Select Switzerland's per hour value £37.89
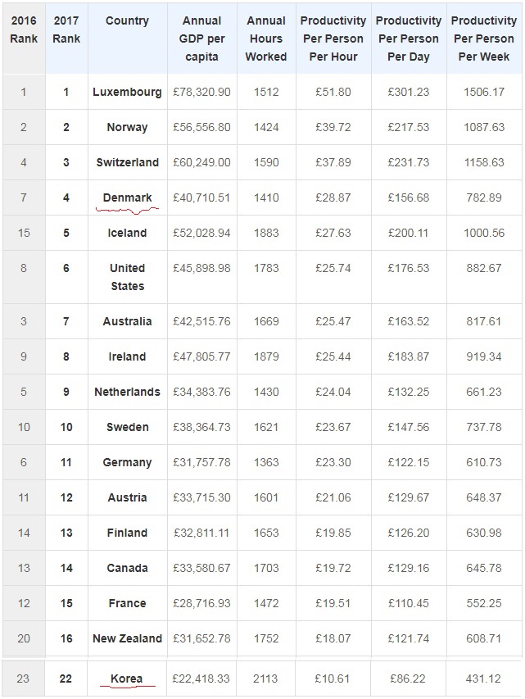Image resolution: width=525 pixels, height=699 pixels. pos(333,163)
